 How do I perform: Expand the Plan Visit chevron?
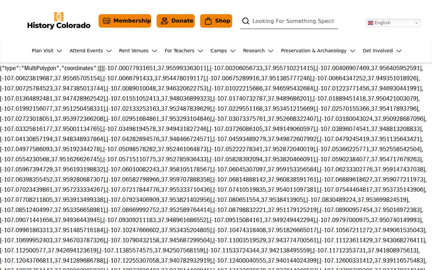[59, 51]
